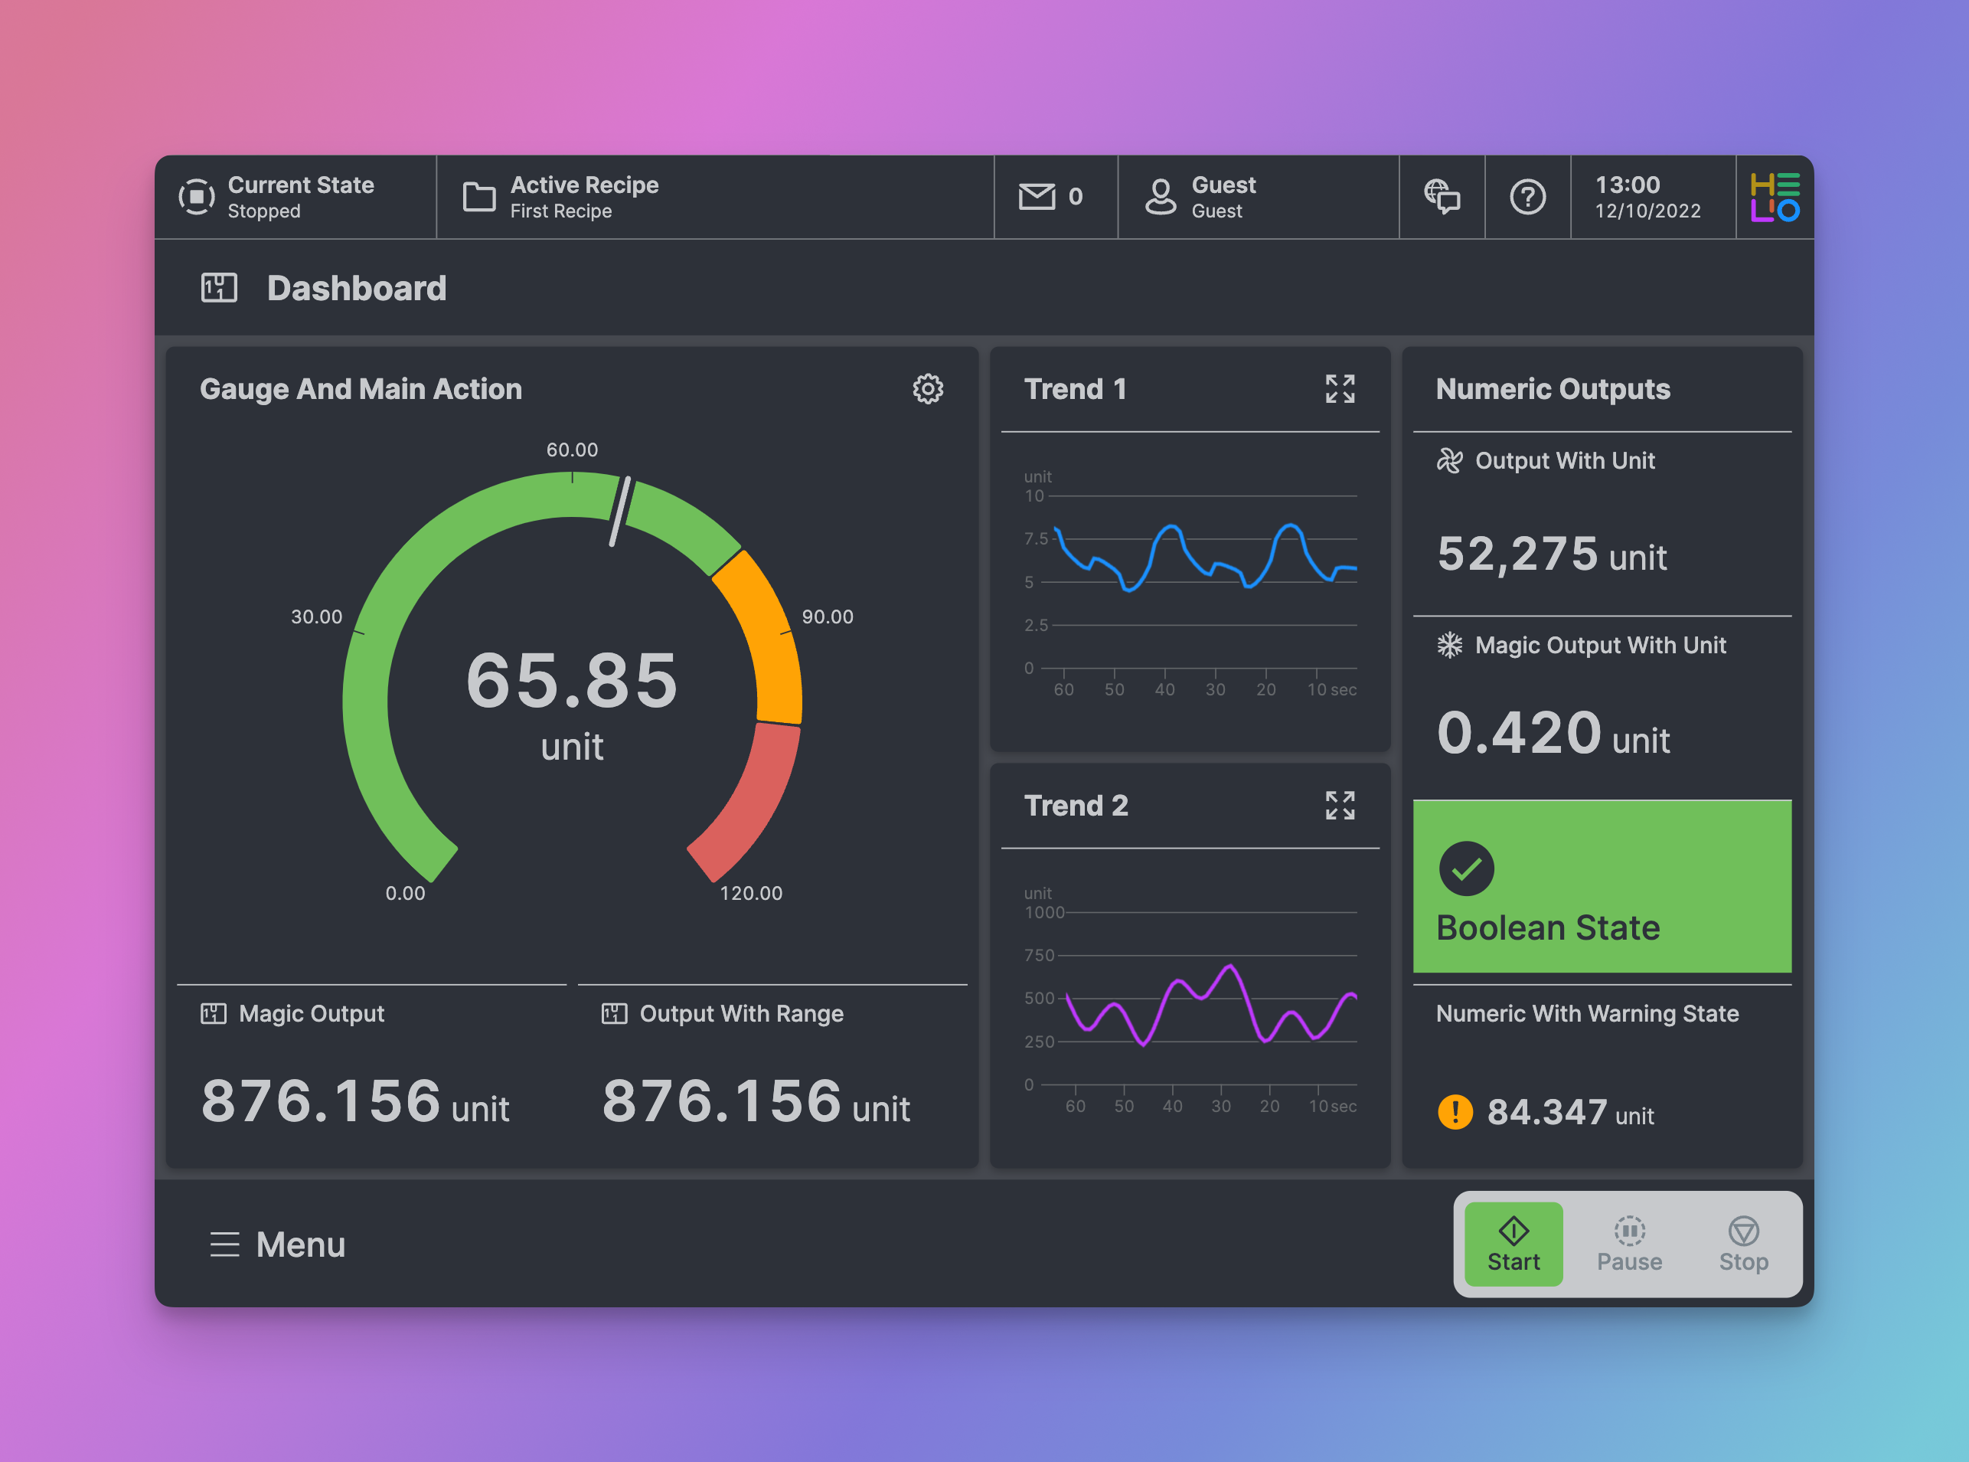Click the Active Recipe folder icon
This screenshot has height=1462, width=1969.
pyautogui.click(x=478, y=197)
